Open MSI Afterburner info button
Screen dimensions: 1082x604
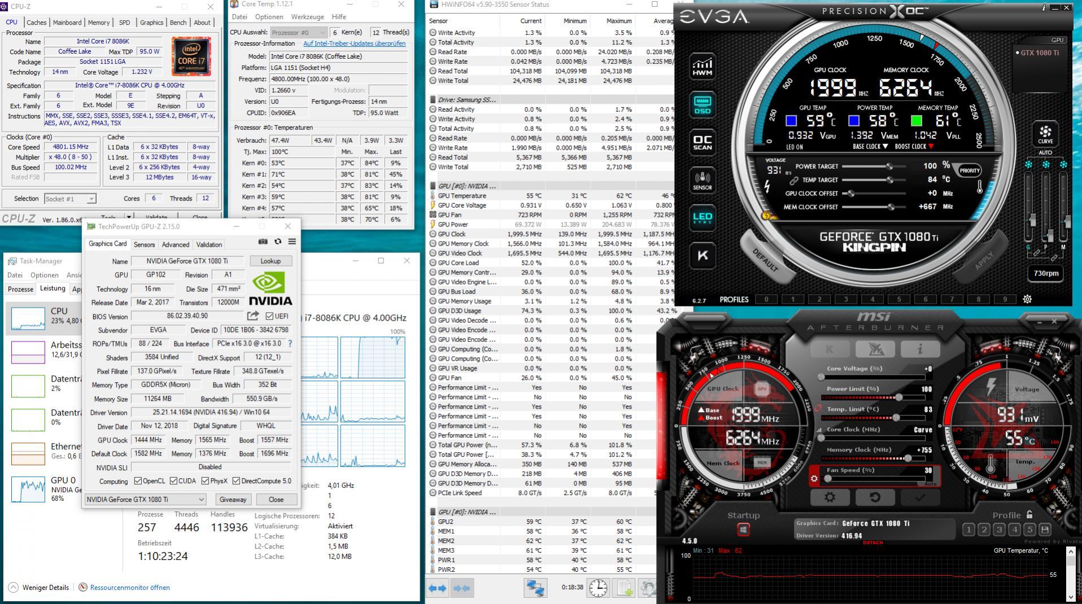(x=920, y=349)
